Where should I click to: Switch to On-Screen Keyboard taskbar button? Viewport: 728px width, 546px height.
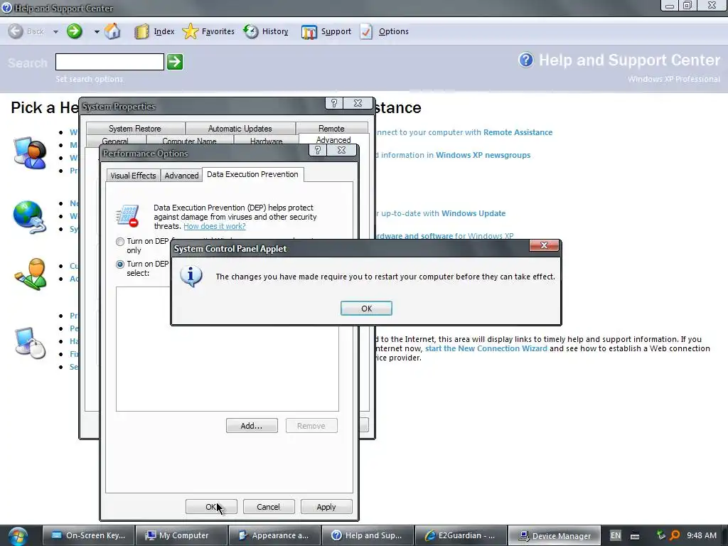coord(89,535)
